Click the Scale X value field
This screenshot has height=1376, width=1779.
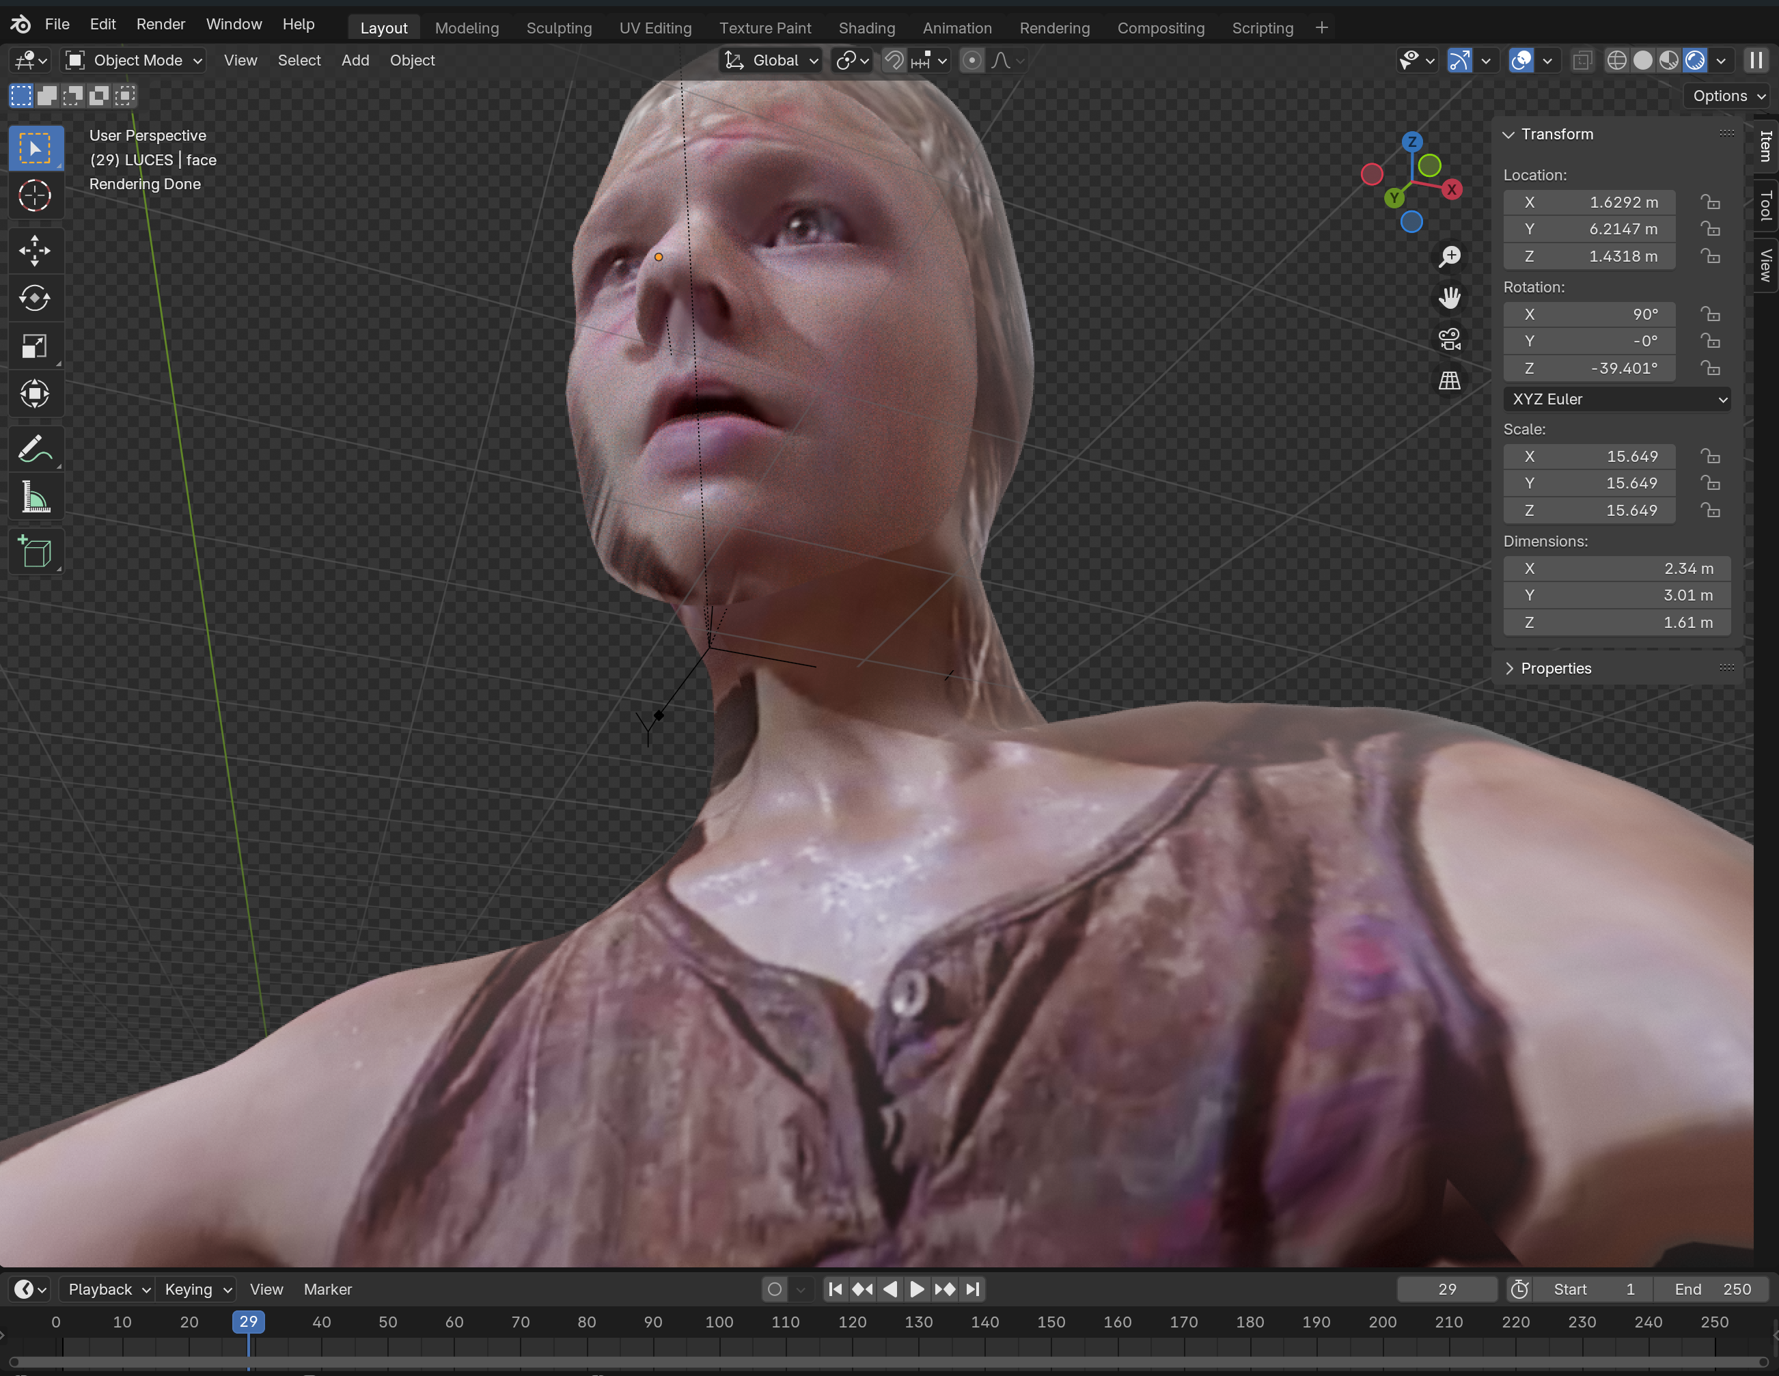tap(1588, 456)
